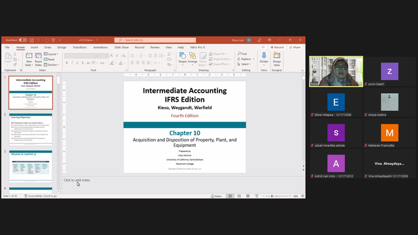Open the comments pane icon
Viewport: 418px width, 235px height.
click(263, 47)
